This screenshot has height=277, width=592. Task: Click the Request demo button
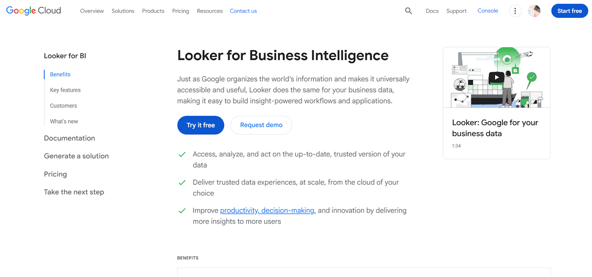(261, 125)
